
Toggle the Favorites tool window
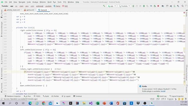pyautogui.click(x=1, y=88)
